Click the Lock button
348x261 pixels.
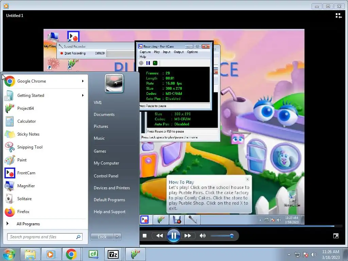coord(102,237)
